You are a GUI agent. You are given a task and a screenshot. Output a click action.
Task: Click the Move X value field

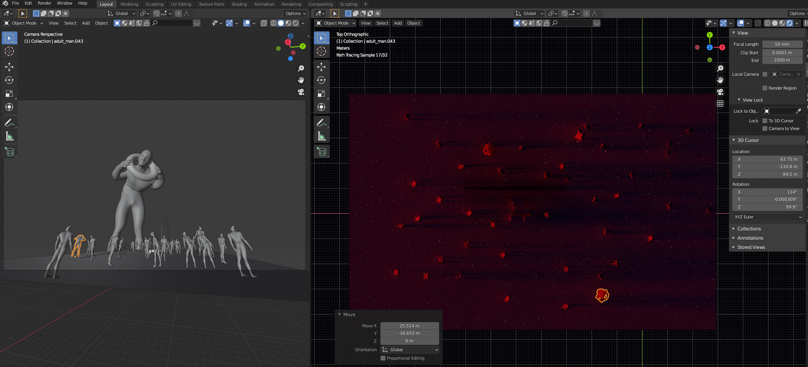(409, 326)
